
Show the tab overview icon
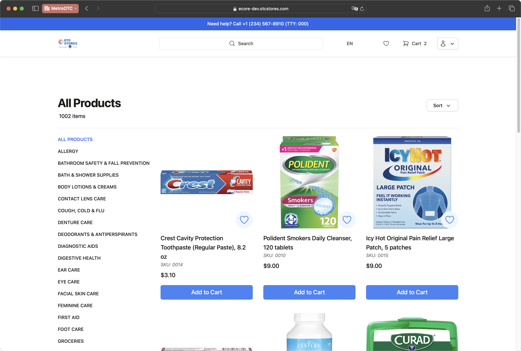(511, 9)
